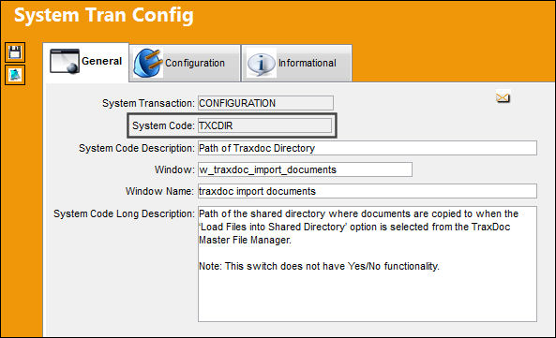Click the 'Window Name:' label
This screenshot has height=338, width=556.
tap(159, 192)
